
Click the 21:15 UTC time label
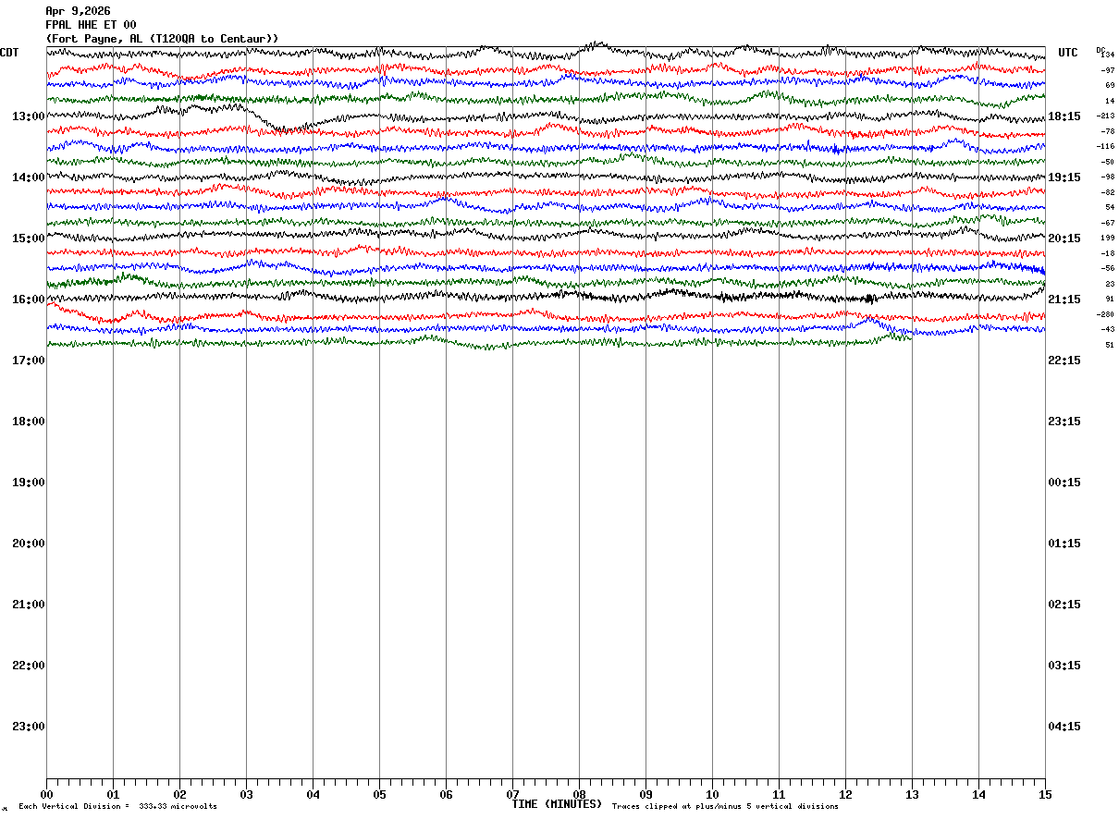click(x=1064, y=299)
